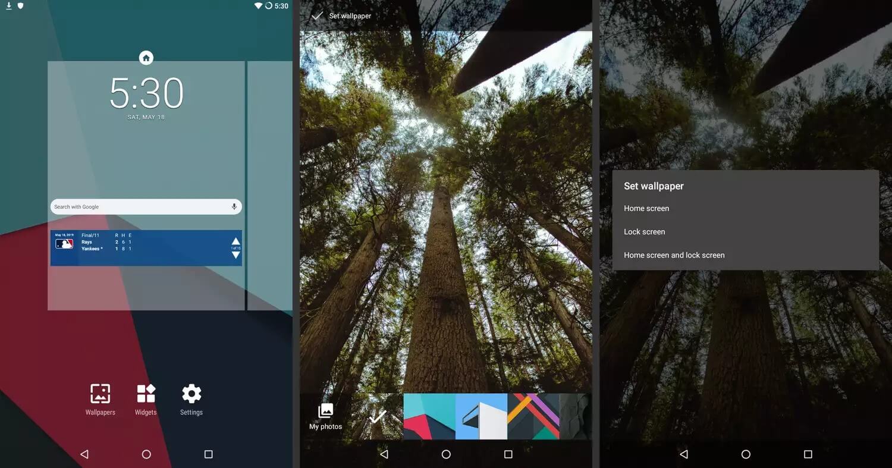Tap the home icon above the clock
The height and width of the screenshot is (468, 892).
click(x=146, y=57)
